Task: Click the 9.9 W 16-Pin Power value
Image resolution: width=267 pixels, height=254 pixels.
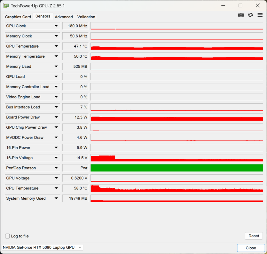Action: coord(75,147)
